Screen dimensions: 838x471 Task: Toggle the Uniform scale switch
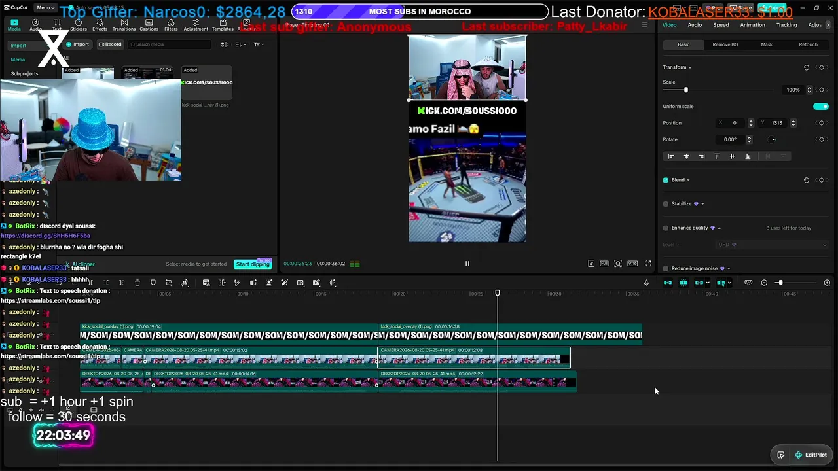tap(821, 107)
